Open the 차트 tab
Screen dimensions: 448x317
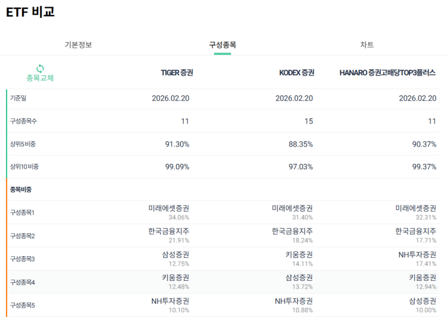click(x=367, y=45)
